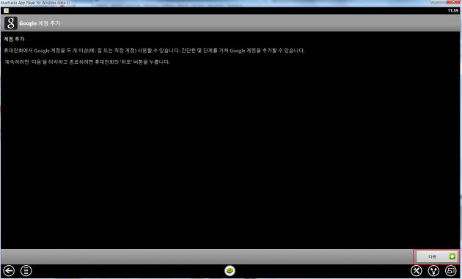Image resolution: width=462 pixels, height=279 pixels.
Task: Click the '계정 추가' heading text
Action: (14, 39)
